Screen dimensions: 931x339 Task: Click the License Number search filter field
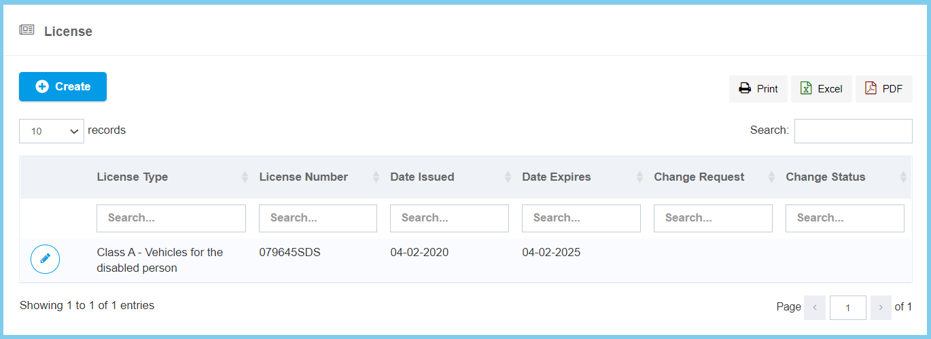317,218
